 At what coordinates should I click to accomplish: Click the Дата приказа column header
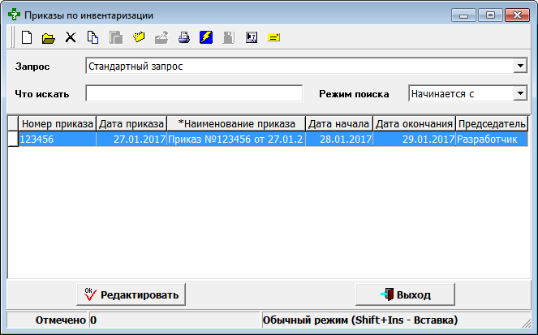[131, 123]
